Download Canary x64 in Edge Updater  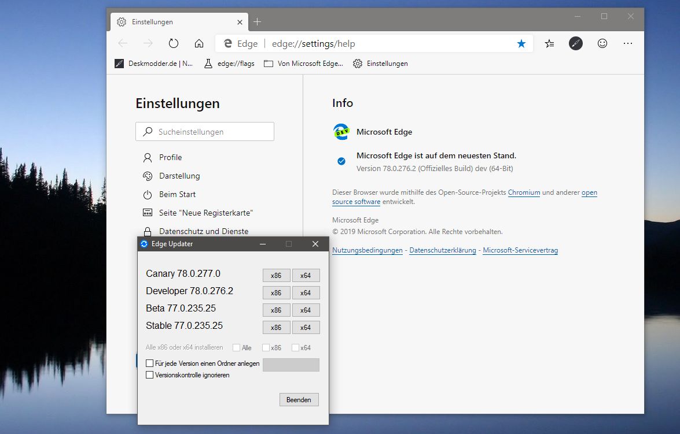click(x=306, y=276)
